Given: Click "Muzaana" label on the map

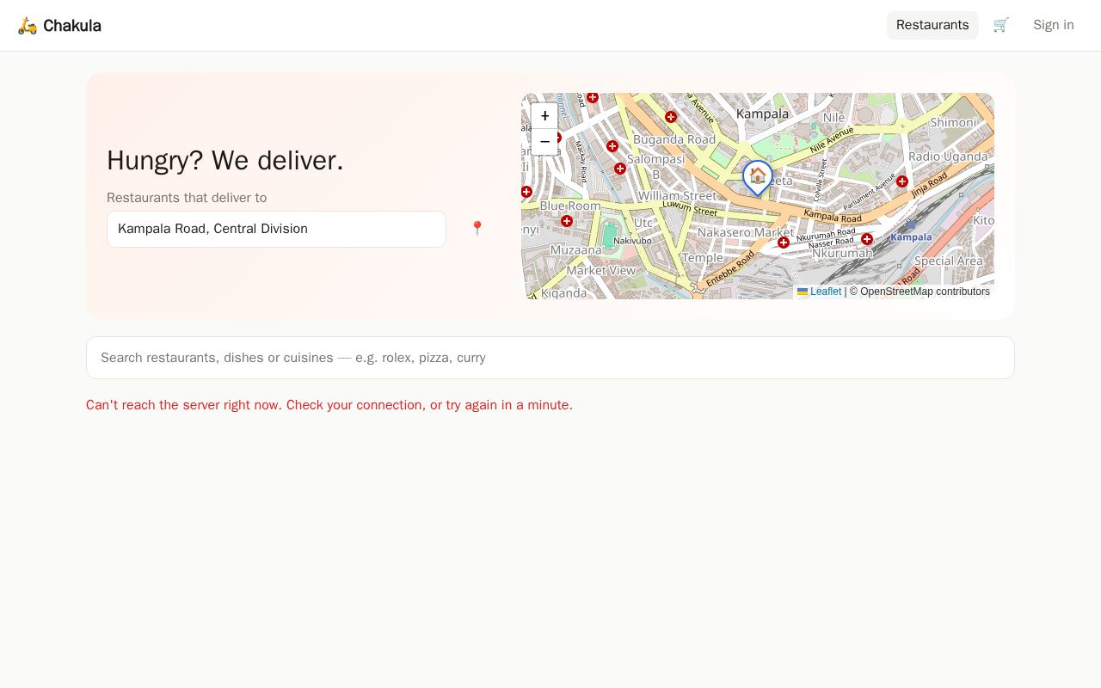Looking at the screenshot, I should [575, 250].
